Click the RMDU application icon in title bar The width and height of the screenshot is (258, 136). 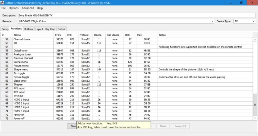3,2
